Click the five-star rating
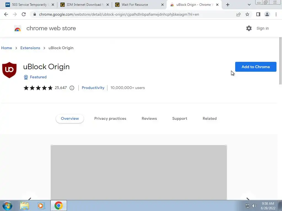 (38, 88)
